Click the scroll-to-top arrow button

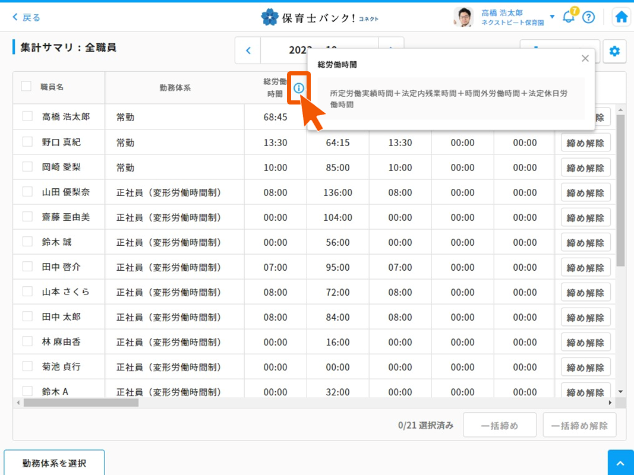[620, 463]
